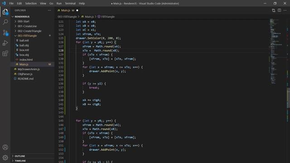
Task: Open ObjParser.js file
Action: [25, 74]
